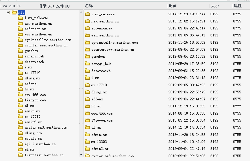Select dlimg.com in the tree
This screenshot has height=161, width=250.
[33, 133]
